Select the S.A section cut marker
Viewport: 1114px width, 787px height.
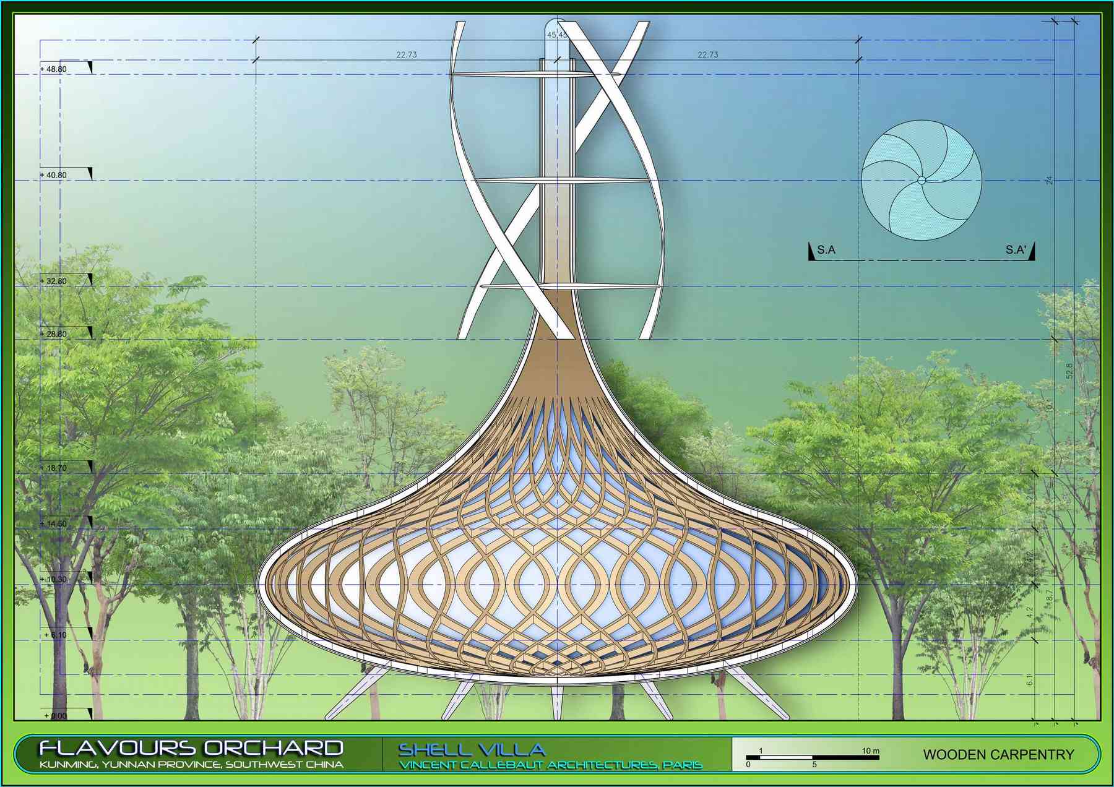823,251
